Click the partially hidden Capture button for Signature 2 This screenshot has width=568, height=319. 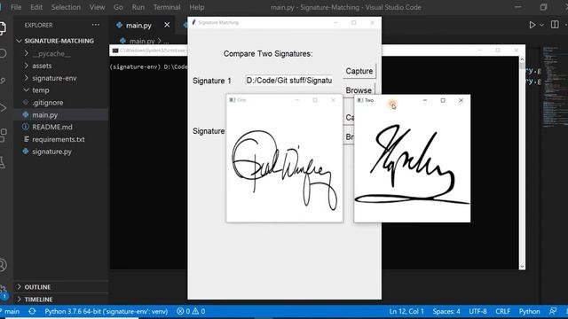349,118
